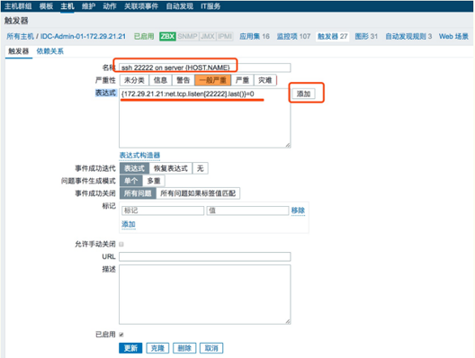The width and height of the screenshot is (475, 358).
Task: Open the 依赖关系 tab
Action: point(50,51)
